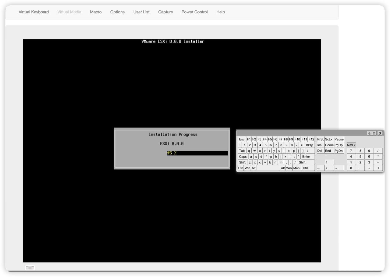
Task: Click the right arrow key on virtual keyboard
Action: (x=339, y=168)
